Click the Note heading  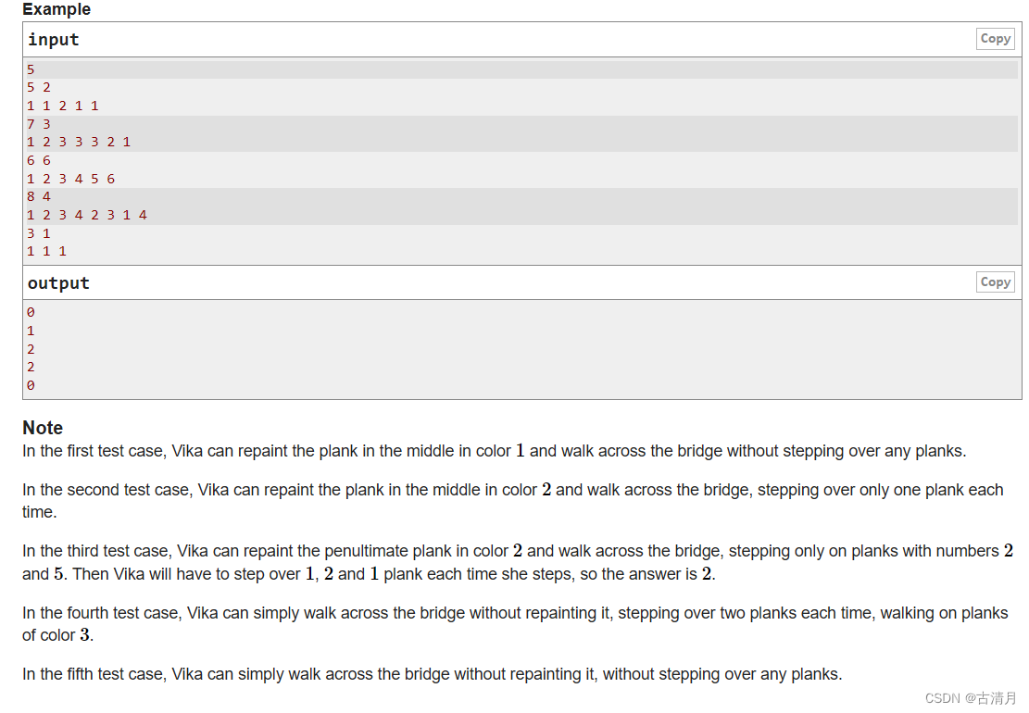pyautogui.click(x=43, y=427)
